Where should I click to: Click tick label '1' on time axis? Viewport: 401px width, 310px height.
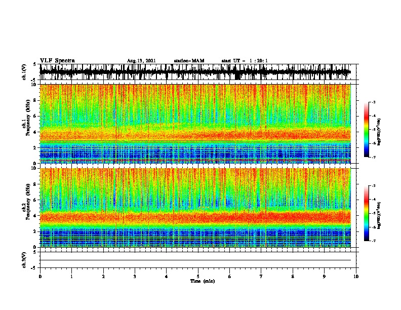tap(71, 276)
